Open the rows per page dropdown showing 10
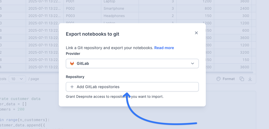269x129 pixels. 17,79
